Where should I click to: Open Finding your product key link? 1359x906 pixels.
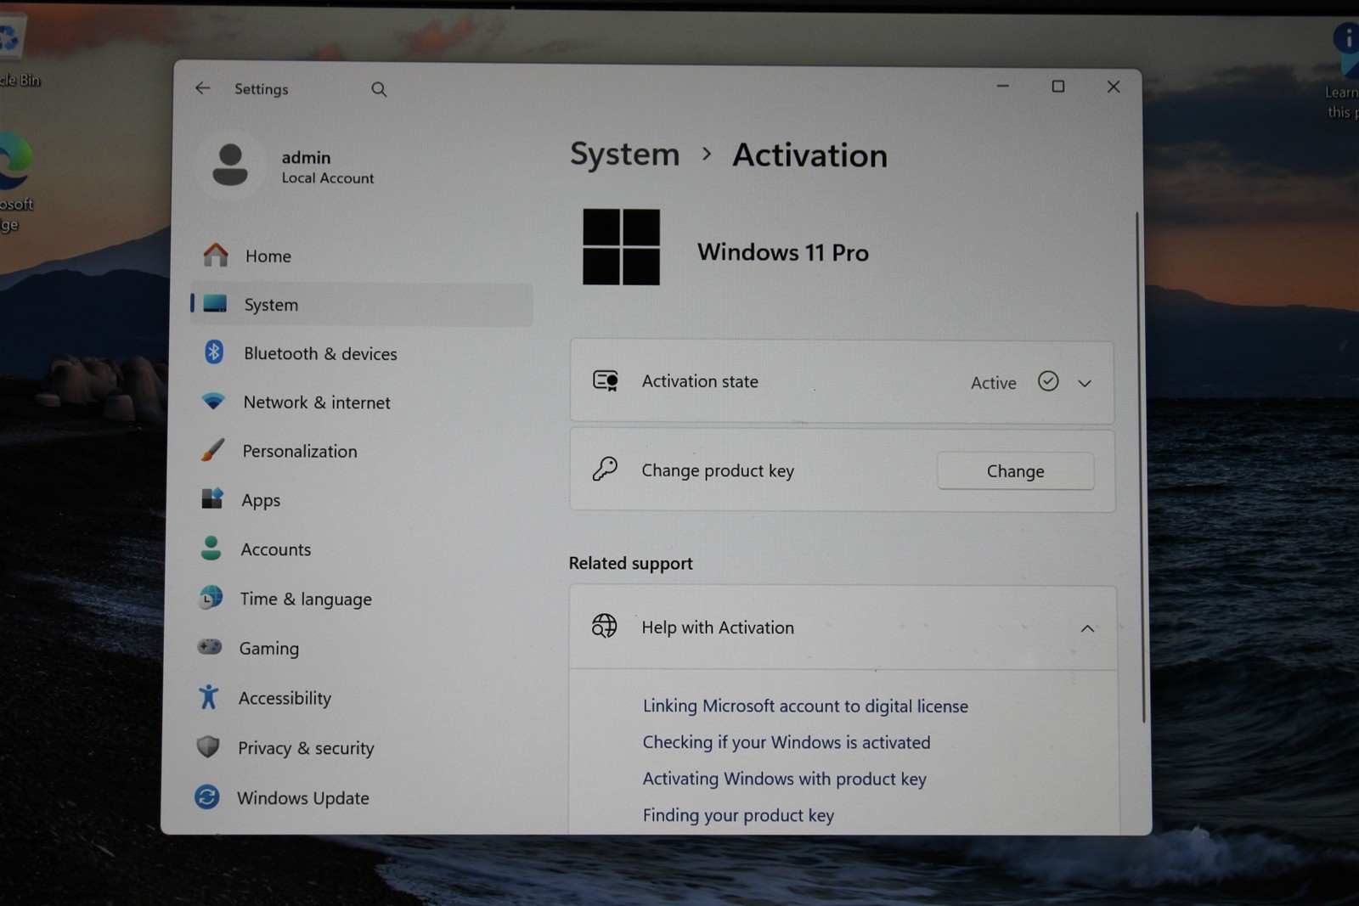[738, 815]
